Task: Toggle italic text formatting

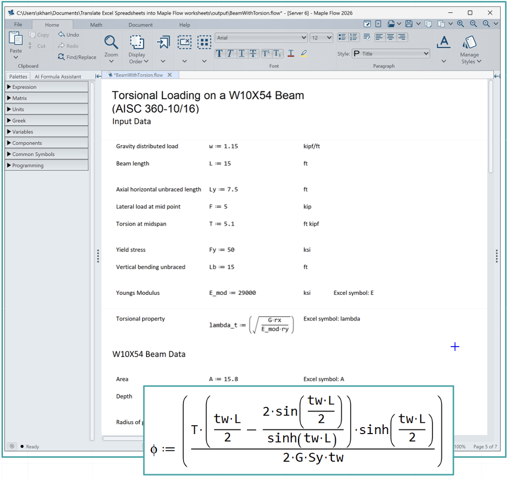Action: (230, 53)
